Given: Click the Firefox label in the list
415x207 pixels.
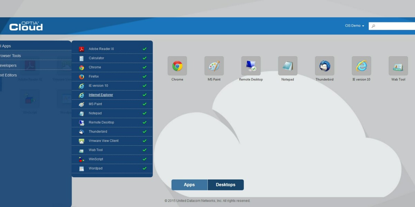Looking at the screenshot, I should click(94, 76).
